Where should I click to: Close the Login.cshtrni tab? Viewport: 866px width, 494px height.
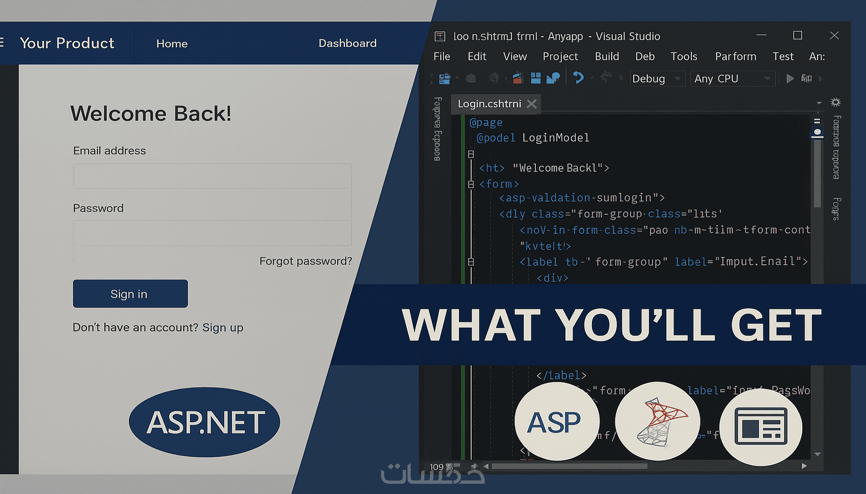(532, 104)
